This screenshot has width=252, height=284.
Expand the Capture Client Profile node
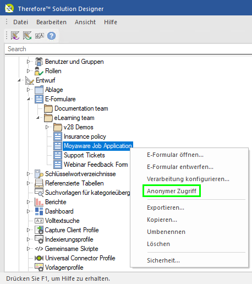[x=28, y=230]
